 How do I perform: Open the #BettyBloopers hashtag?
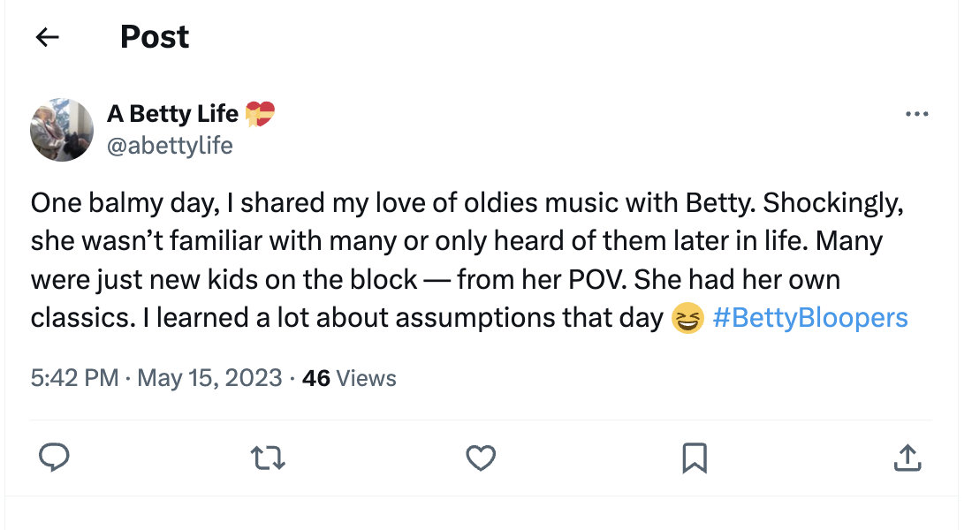click(x=813, y=317)
